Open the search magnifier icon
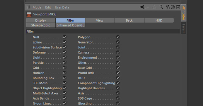This screenshot has height=106, width=203. (161, 7)
